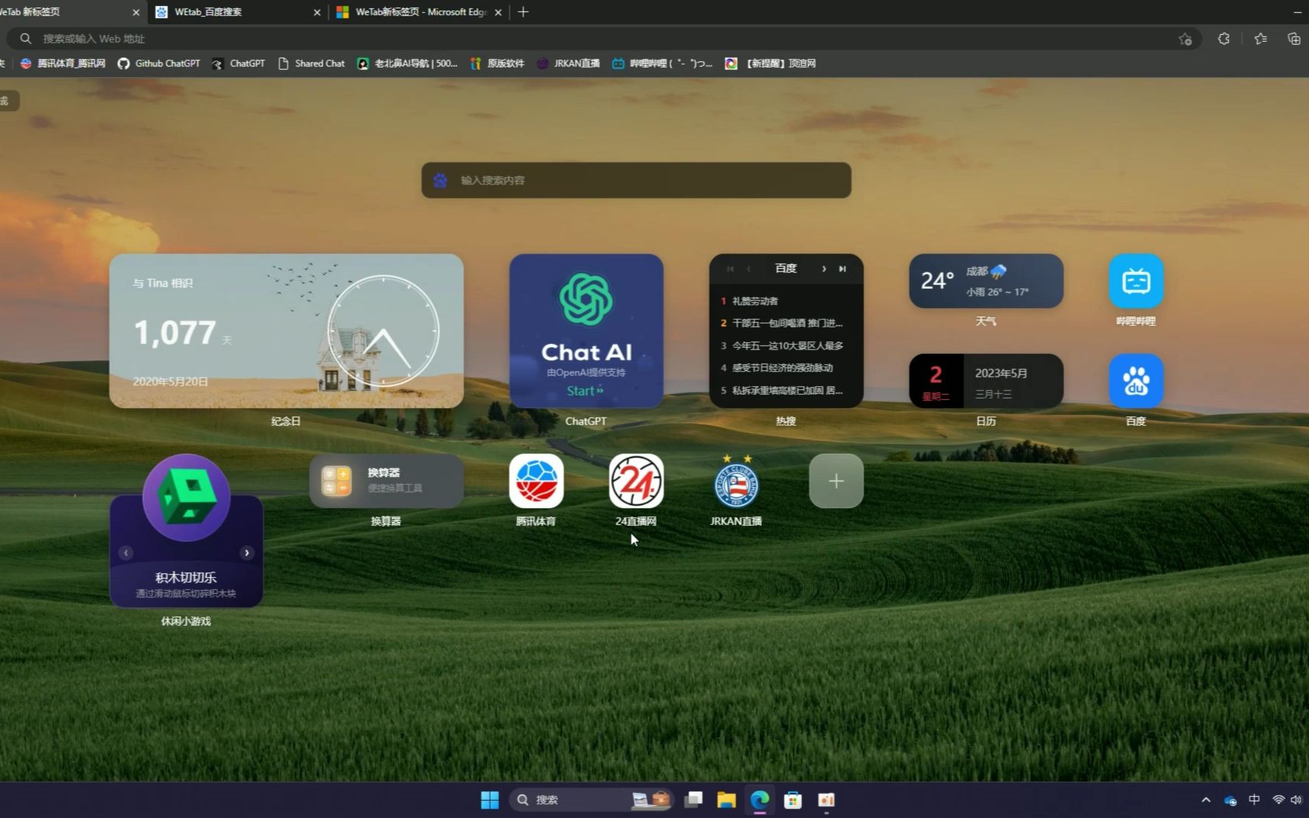Open the Collections icon
This screenshot has width=1309, height=818.
pyautogui.click(x=1294, y=39)
